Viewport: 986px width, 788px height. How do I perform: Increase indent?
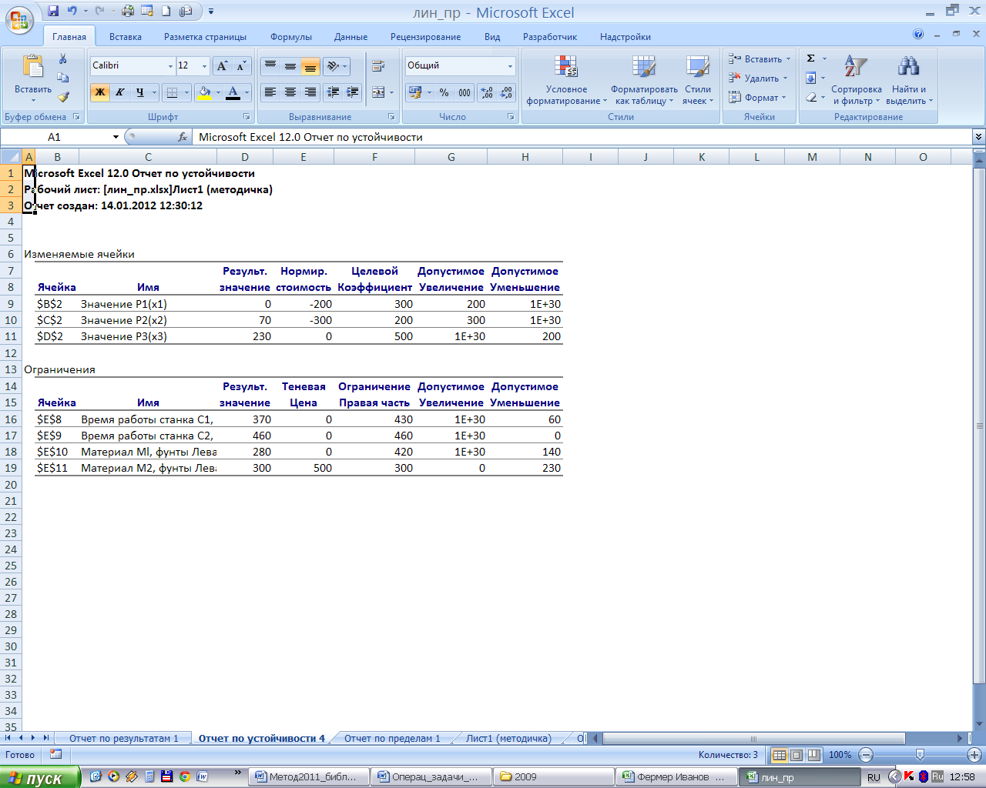pyautogui.click(x=353, y=92)
